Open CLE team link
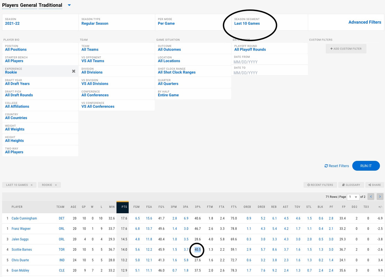 62,270
